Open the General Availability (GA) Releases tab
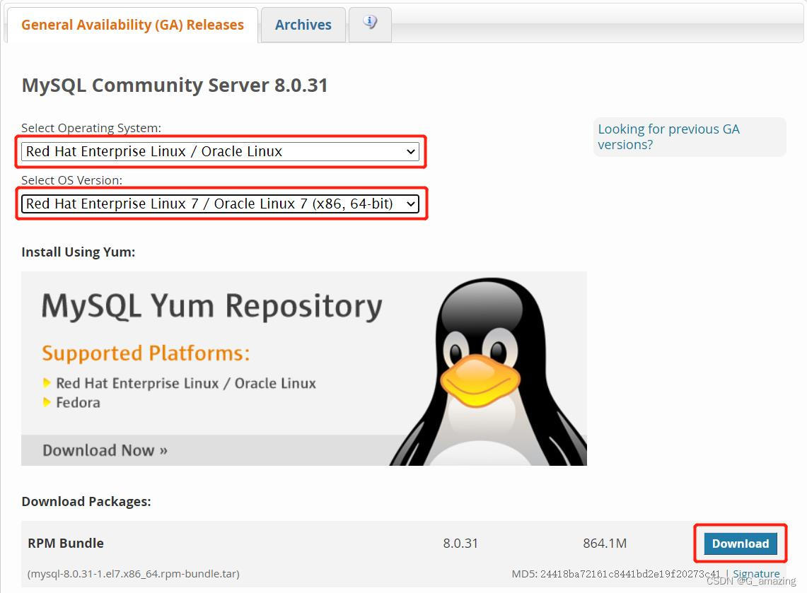This screenshot has height=593, width=807. pyautogui.click(x=132, y=25)
